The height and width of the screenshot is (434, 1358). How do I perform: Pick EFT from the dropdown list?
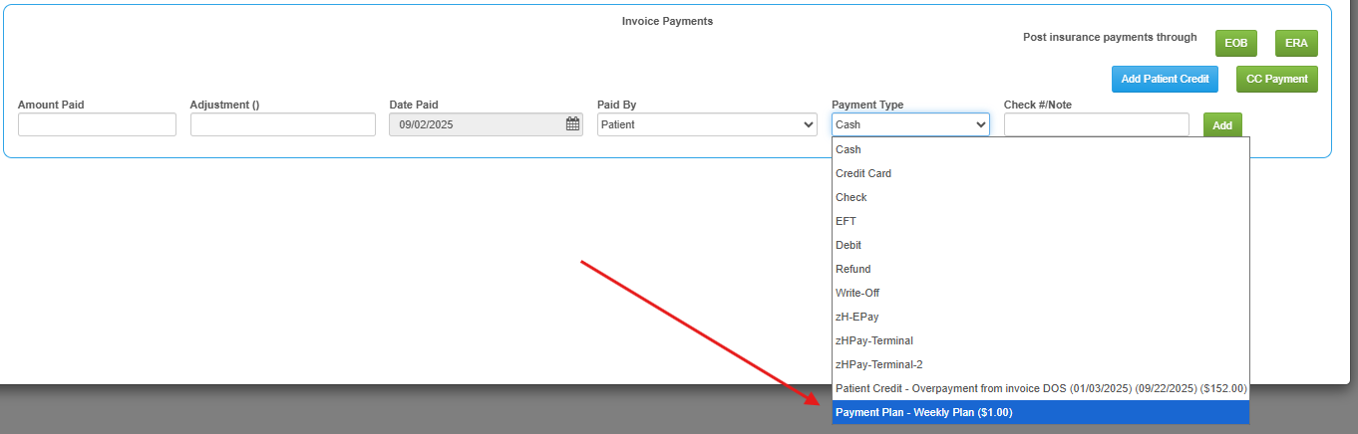(1039, 221)
